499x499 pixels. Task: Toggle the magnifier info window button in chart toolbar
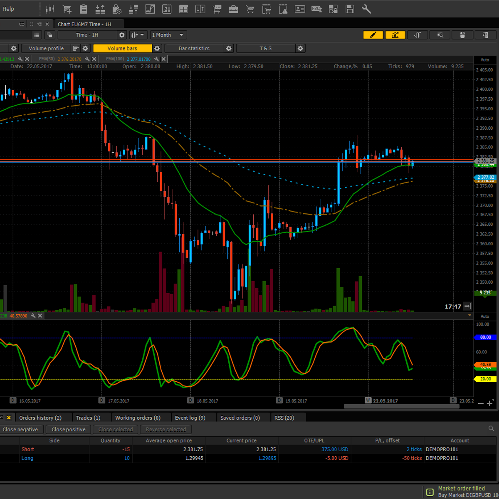tap(440, 35)
